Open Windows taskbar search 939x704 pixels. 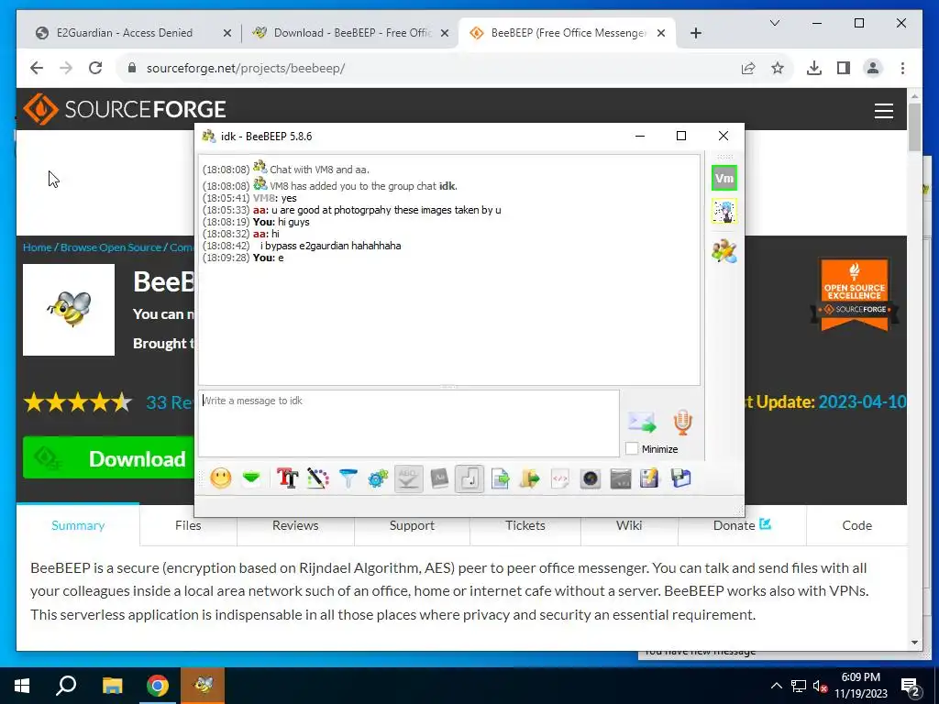[66, 686]
